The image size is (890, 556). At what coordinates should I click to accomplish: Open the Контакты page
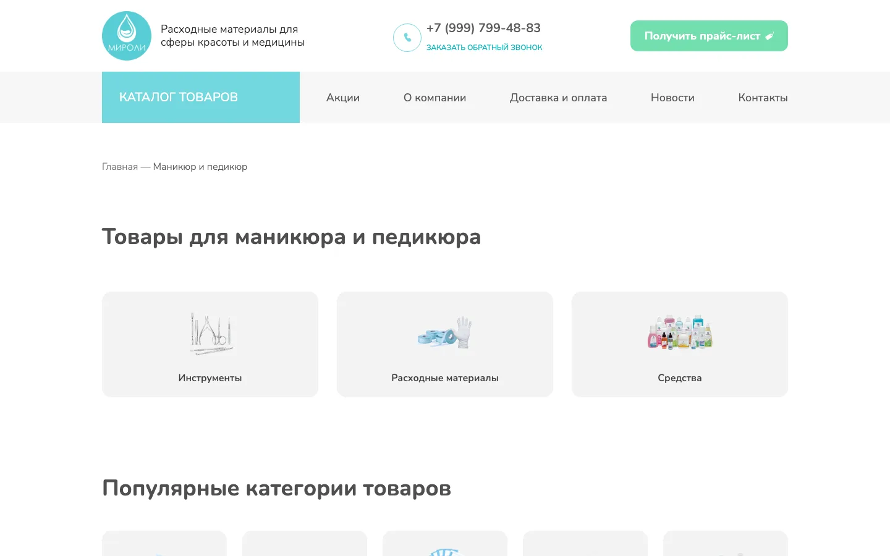coord(763,98)
